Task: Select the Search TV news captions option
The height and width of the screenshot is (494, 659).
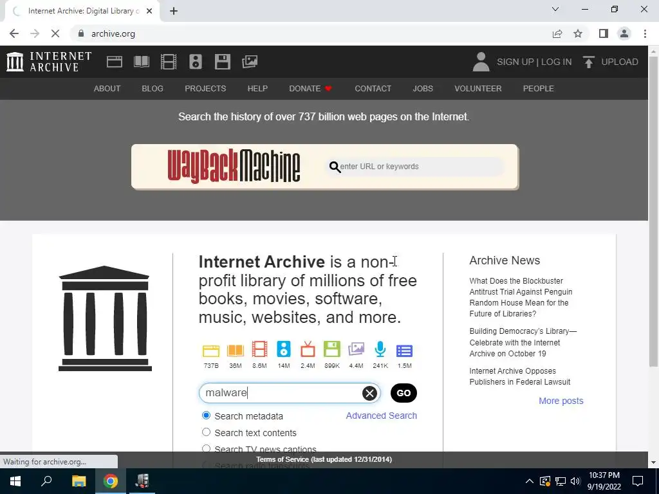Action: point(206,448)
